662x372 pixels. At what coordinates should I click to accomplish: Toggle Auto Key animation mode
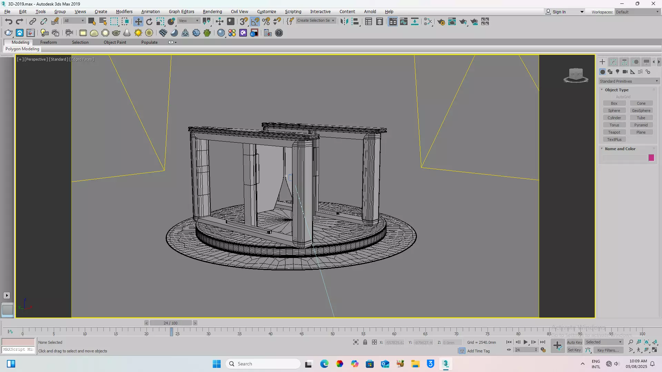(x=574, y=342)
